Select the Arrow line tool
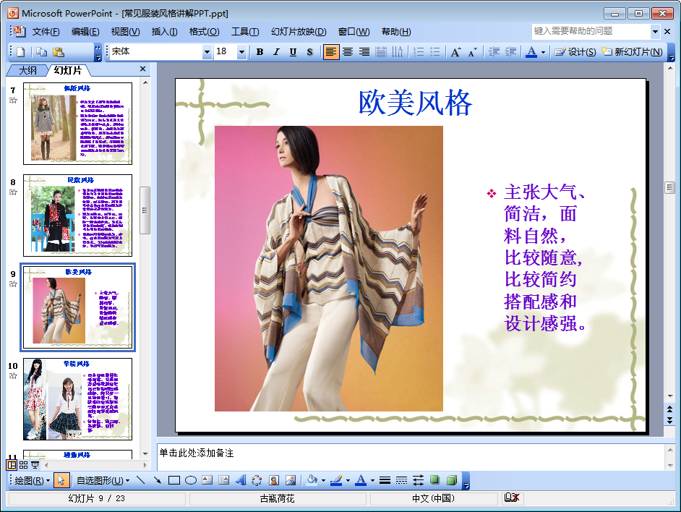681x512 pixels. pyautogui.click(x=157, y=480)
